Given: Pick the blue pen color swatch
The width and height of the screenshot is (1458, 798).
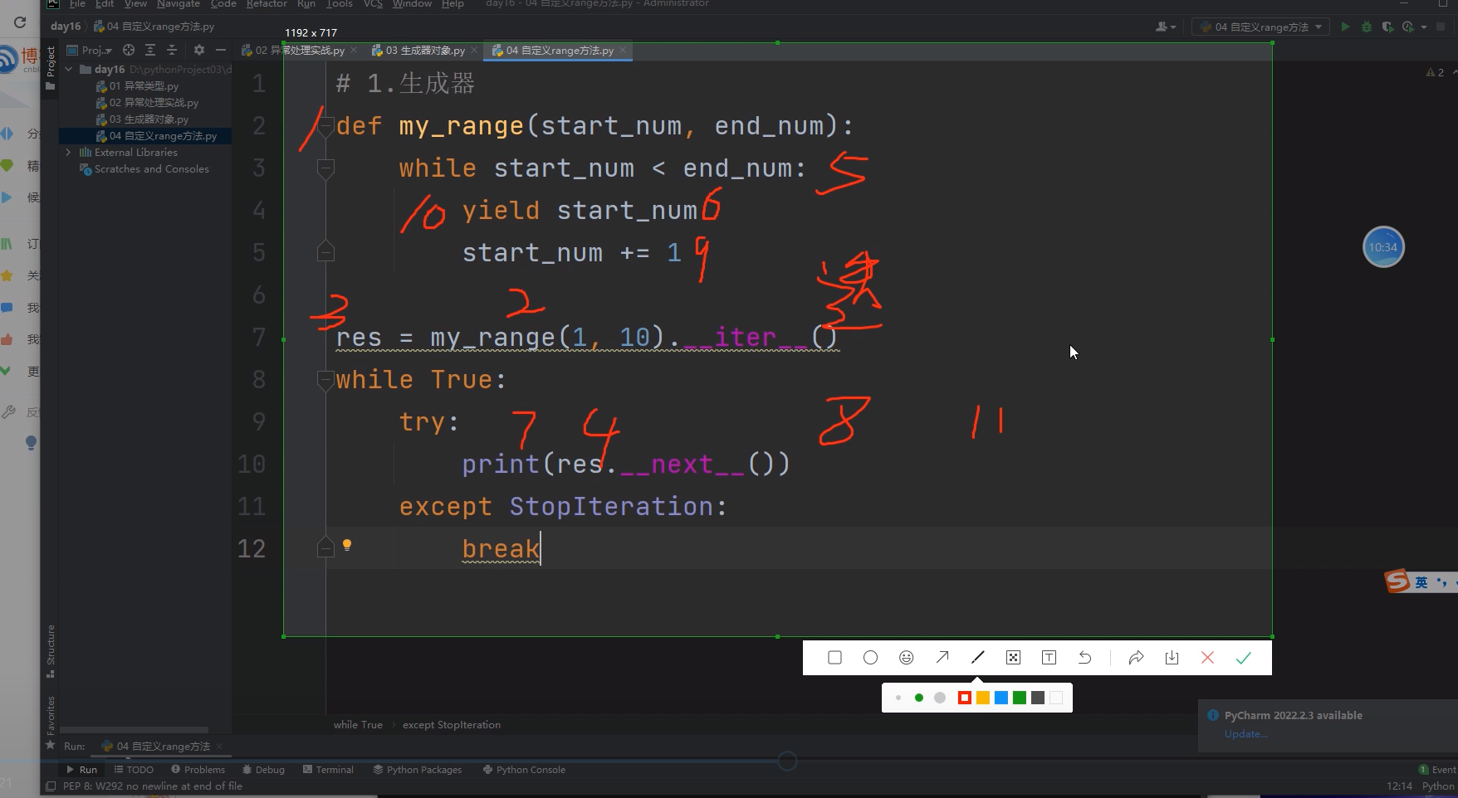Looking at the screenshot, I should pos(1001,698).
